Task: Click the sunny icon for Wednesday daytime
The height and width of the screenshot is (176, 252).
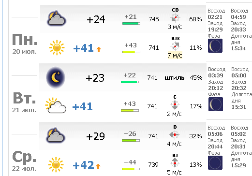Action: [56, 164]
